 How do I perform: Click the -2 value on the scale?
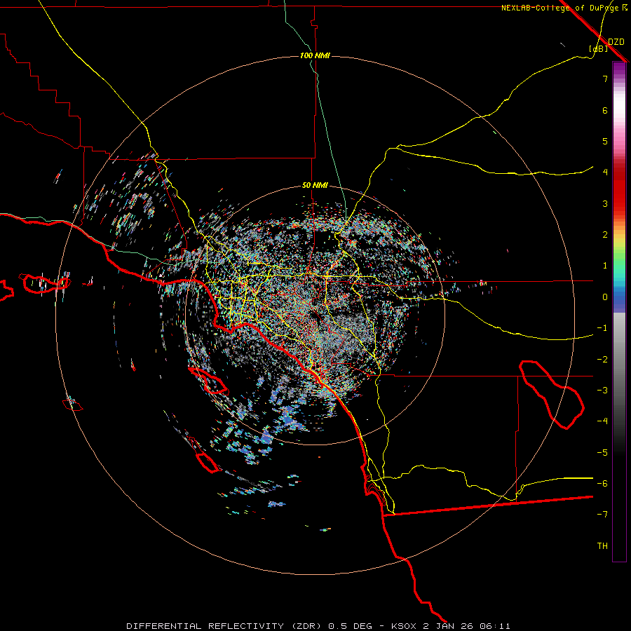coord(602,360)
